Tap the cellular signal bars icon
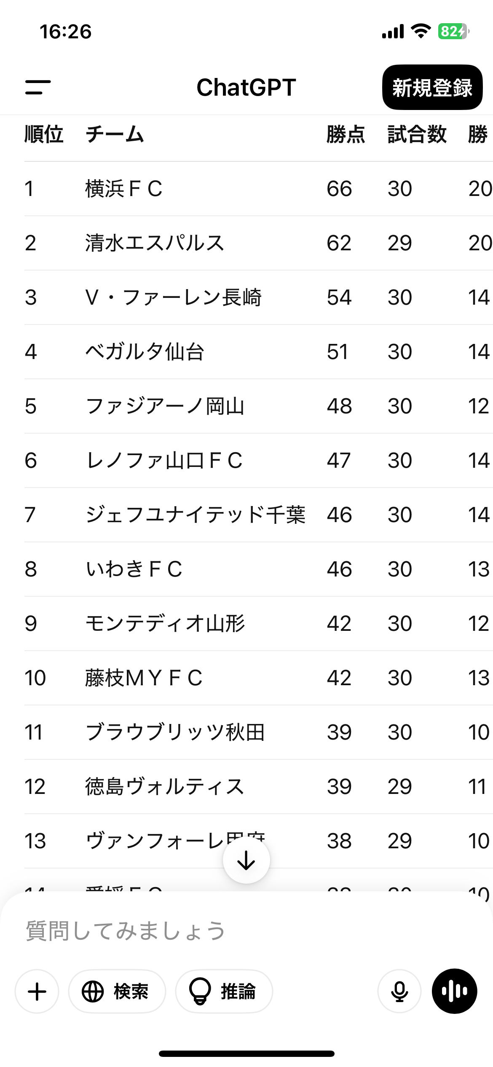Image resolution: width=493 pixels, height=1067 pixels. tap(393, 32)
